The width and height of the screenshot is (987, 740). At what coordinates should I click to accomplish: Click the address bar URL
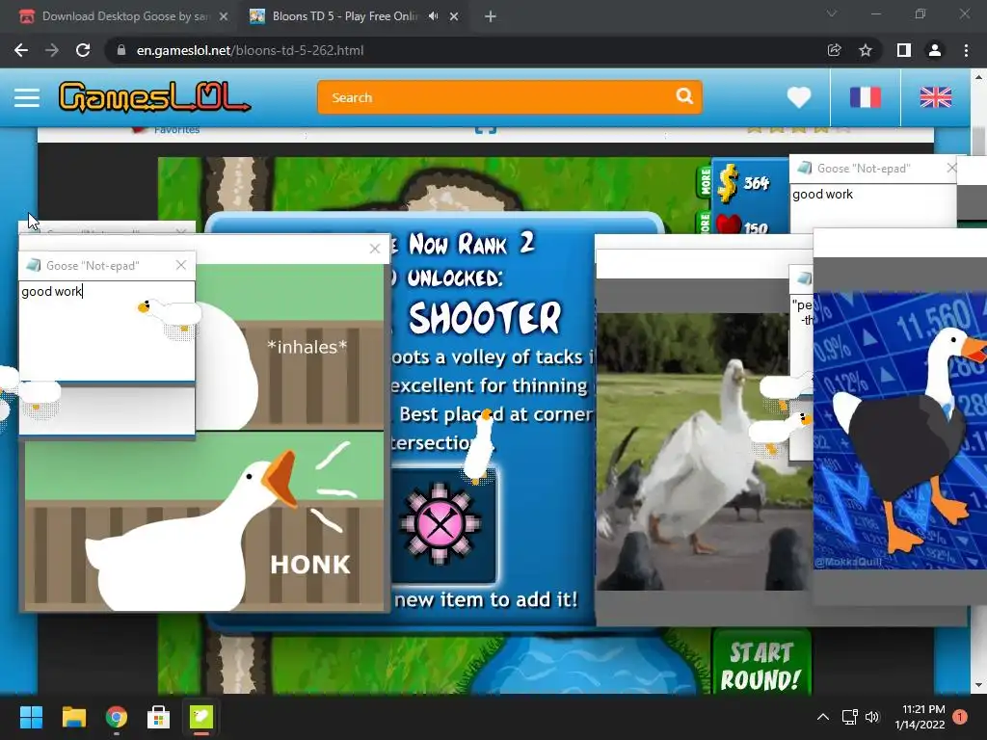(250, 50)
